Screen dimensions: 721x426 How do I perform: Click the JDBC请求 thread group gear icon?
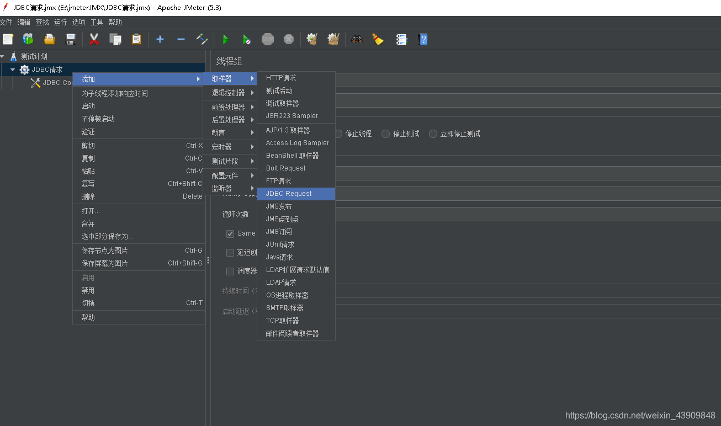click(24, 70)
